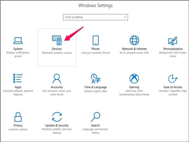Click the Apps list icon

point(18,78)
